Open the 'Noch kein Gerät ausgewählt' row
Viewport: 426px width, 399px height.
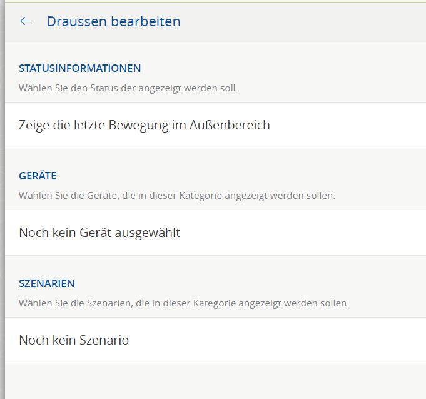[99, 233]
